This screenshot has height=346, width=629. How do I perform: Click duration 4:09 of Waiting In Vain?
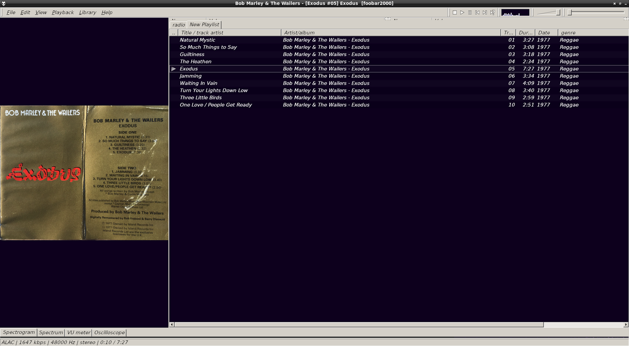click(528, 83)
